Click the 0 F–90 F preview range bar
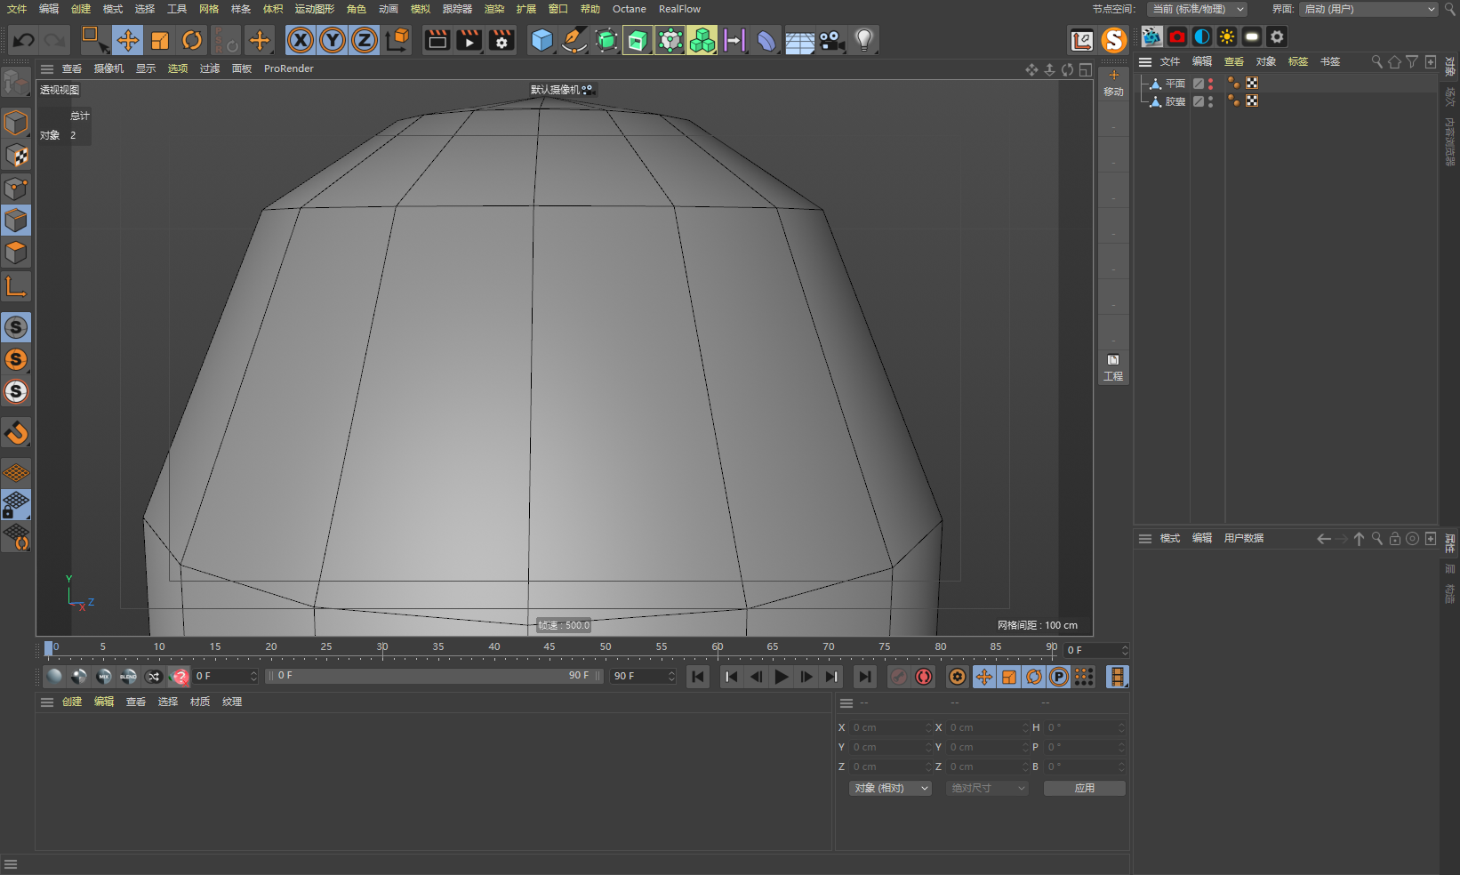Screen dimensions: 1460x875 (435, 676)
